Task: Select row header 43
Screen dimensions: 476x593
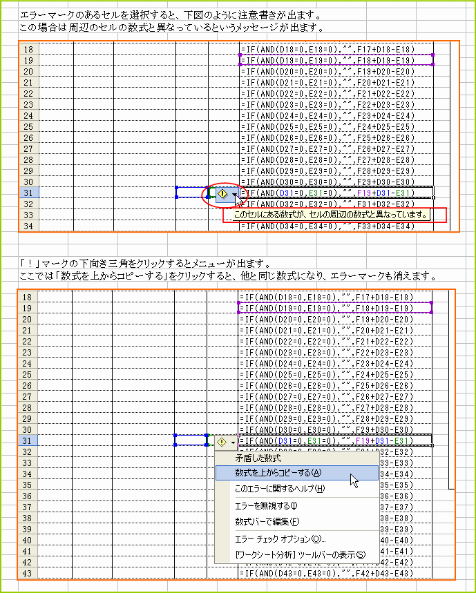Action: pos(27,574)
